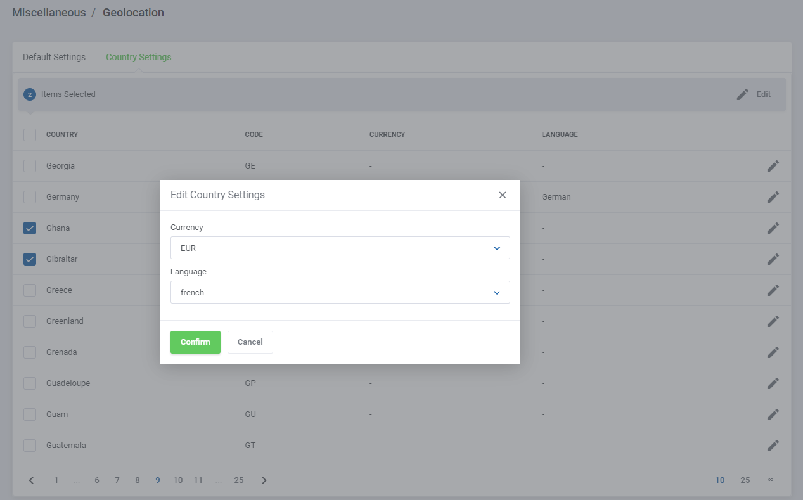
Task: Open edit for Greenland using pencil icon
Action: (773, 321)
